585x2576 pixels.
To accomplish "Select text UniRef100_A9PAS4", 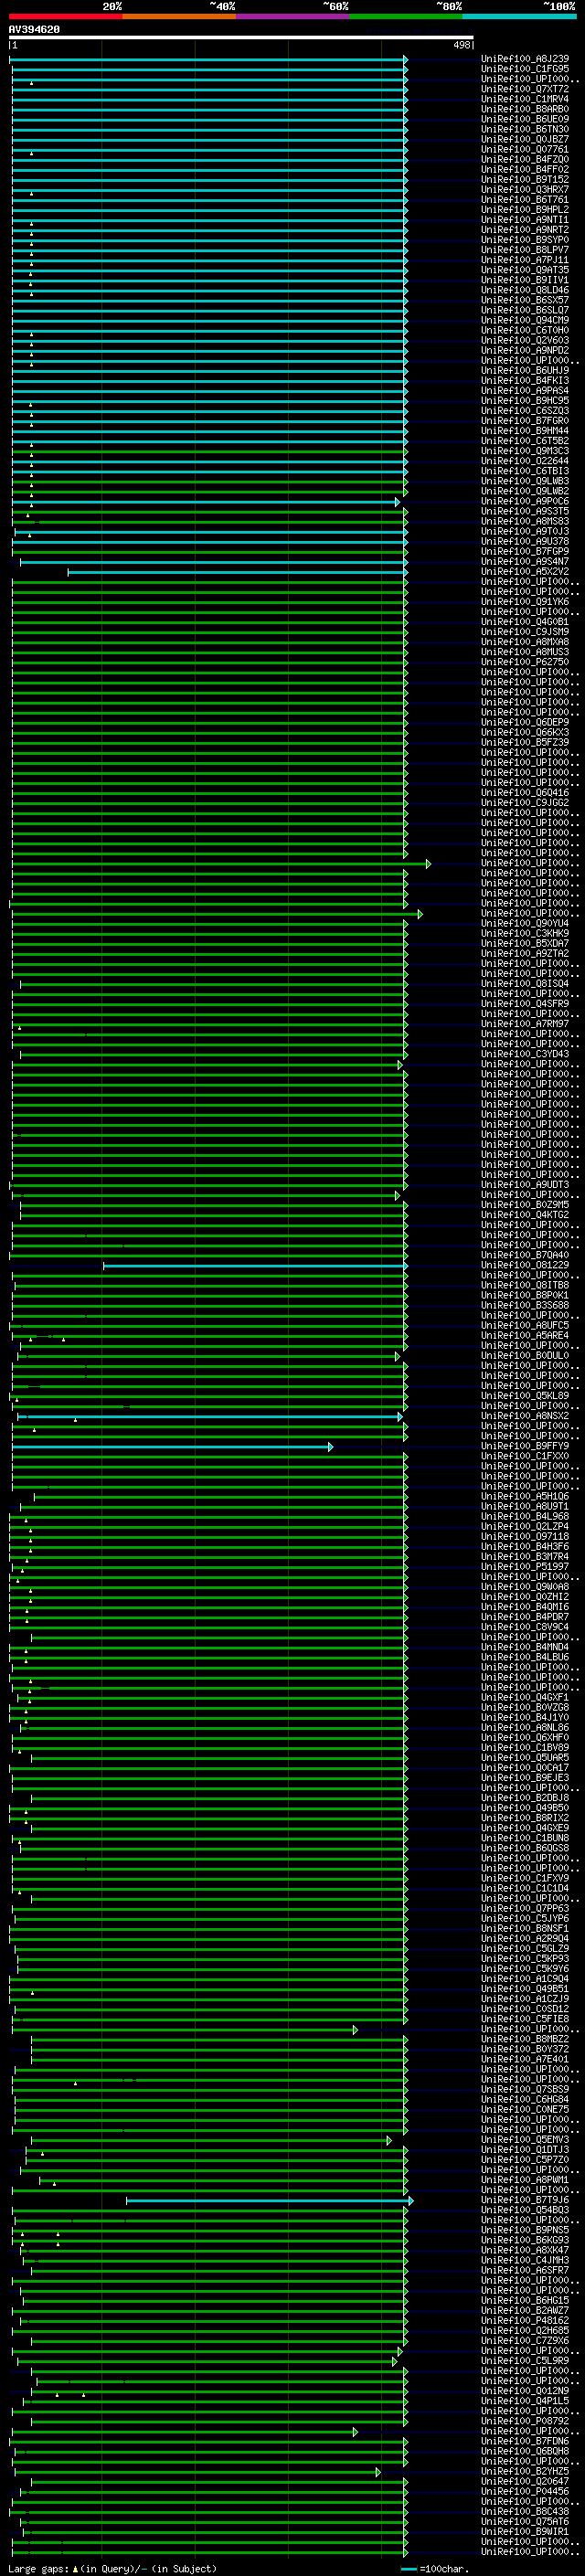I will click(525, 390).
